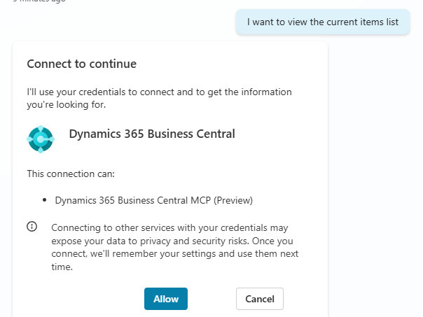This screenshot has width=423, height=317.
Task: Click the 'Dynamics 365 Business Central' title text
Action: click(x=152, y=134)
